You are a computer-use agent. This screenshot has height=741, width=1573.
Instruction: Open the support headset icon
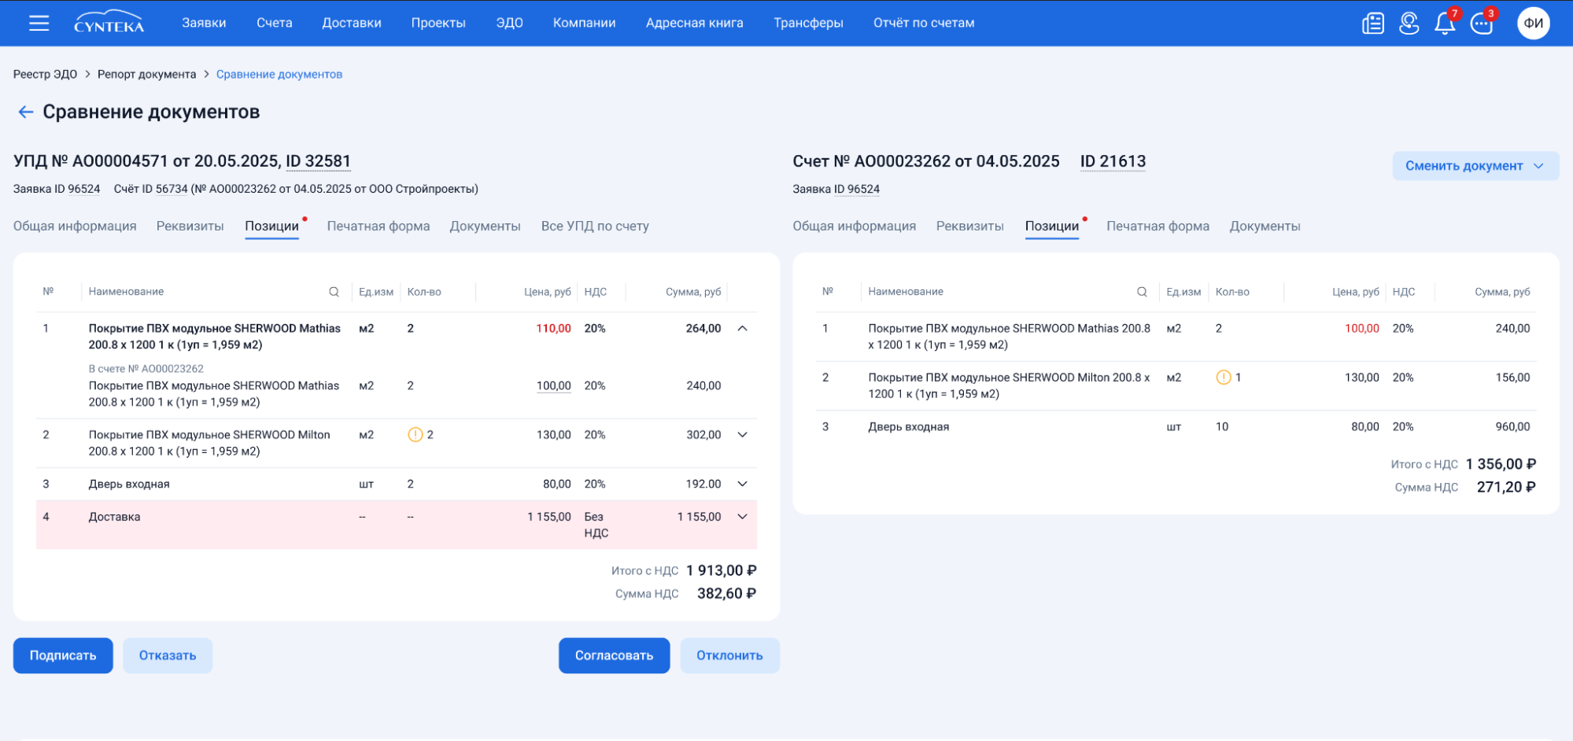click(1409, 23)
